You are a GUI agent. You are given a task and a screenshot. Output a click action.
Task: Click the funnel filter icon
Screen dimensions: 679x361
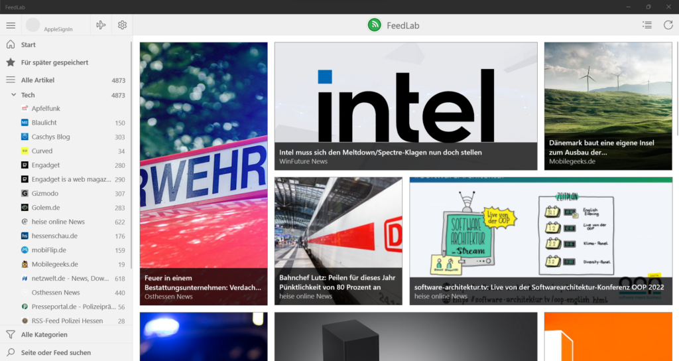pyautogui.click(x=11, y=334)
